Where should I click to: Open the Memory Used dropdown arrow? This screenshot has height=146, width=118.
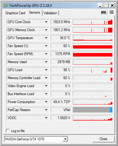tap(46, 62)
